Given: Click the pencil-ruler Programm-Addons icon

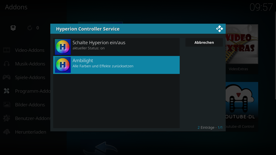Looking at the screenshot, I should tap(7, 91).
